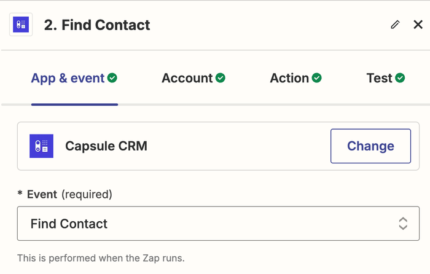Open the Event dropdown showing Find Contact

click(x=218, y=224)
